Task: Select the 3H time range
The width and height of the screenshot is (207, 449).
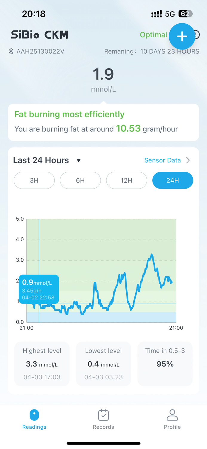Action: click(34, 180)
